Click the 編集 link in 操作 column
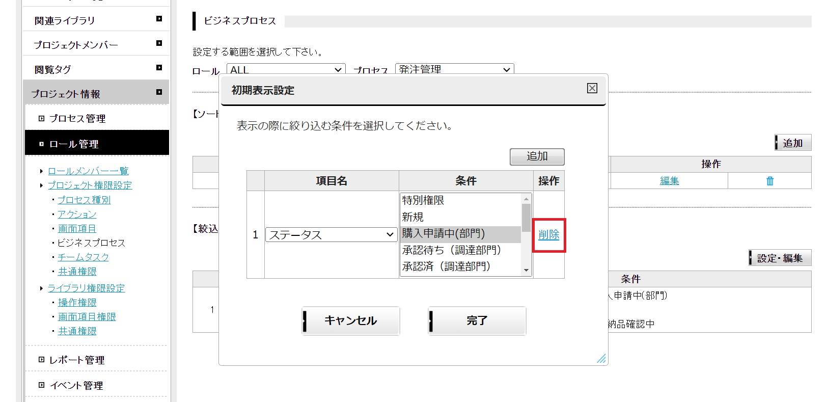The height and width of the screenshot is (402, 827). (x=669, y=181)
